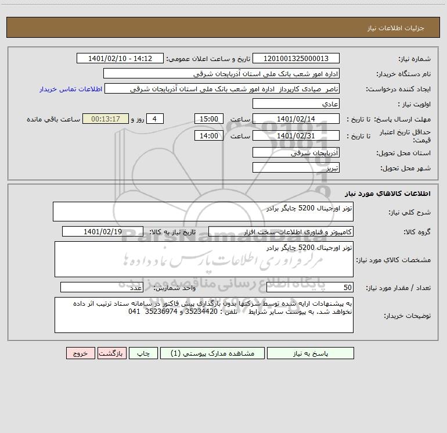Click the شماره نیاز label

pos(414,59)
